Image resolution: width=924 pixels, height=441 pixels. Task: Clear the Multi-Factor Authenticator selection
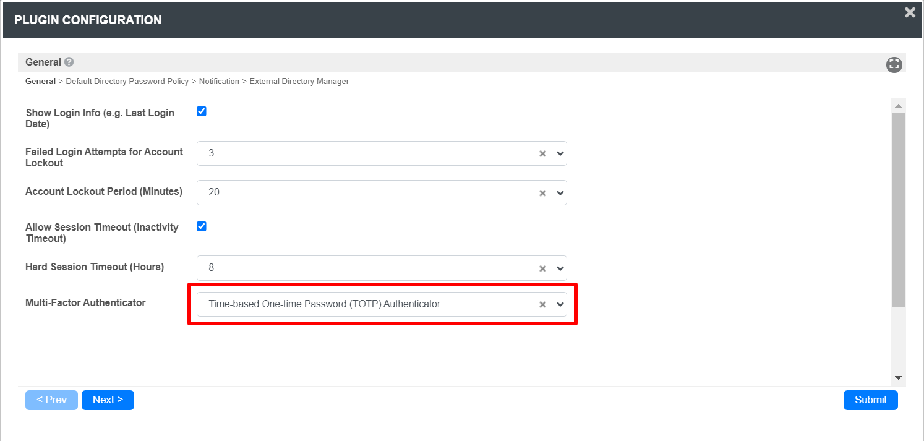pos(542,304)
